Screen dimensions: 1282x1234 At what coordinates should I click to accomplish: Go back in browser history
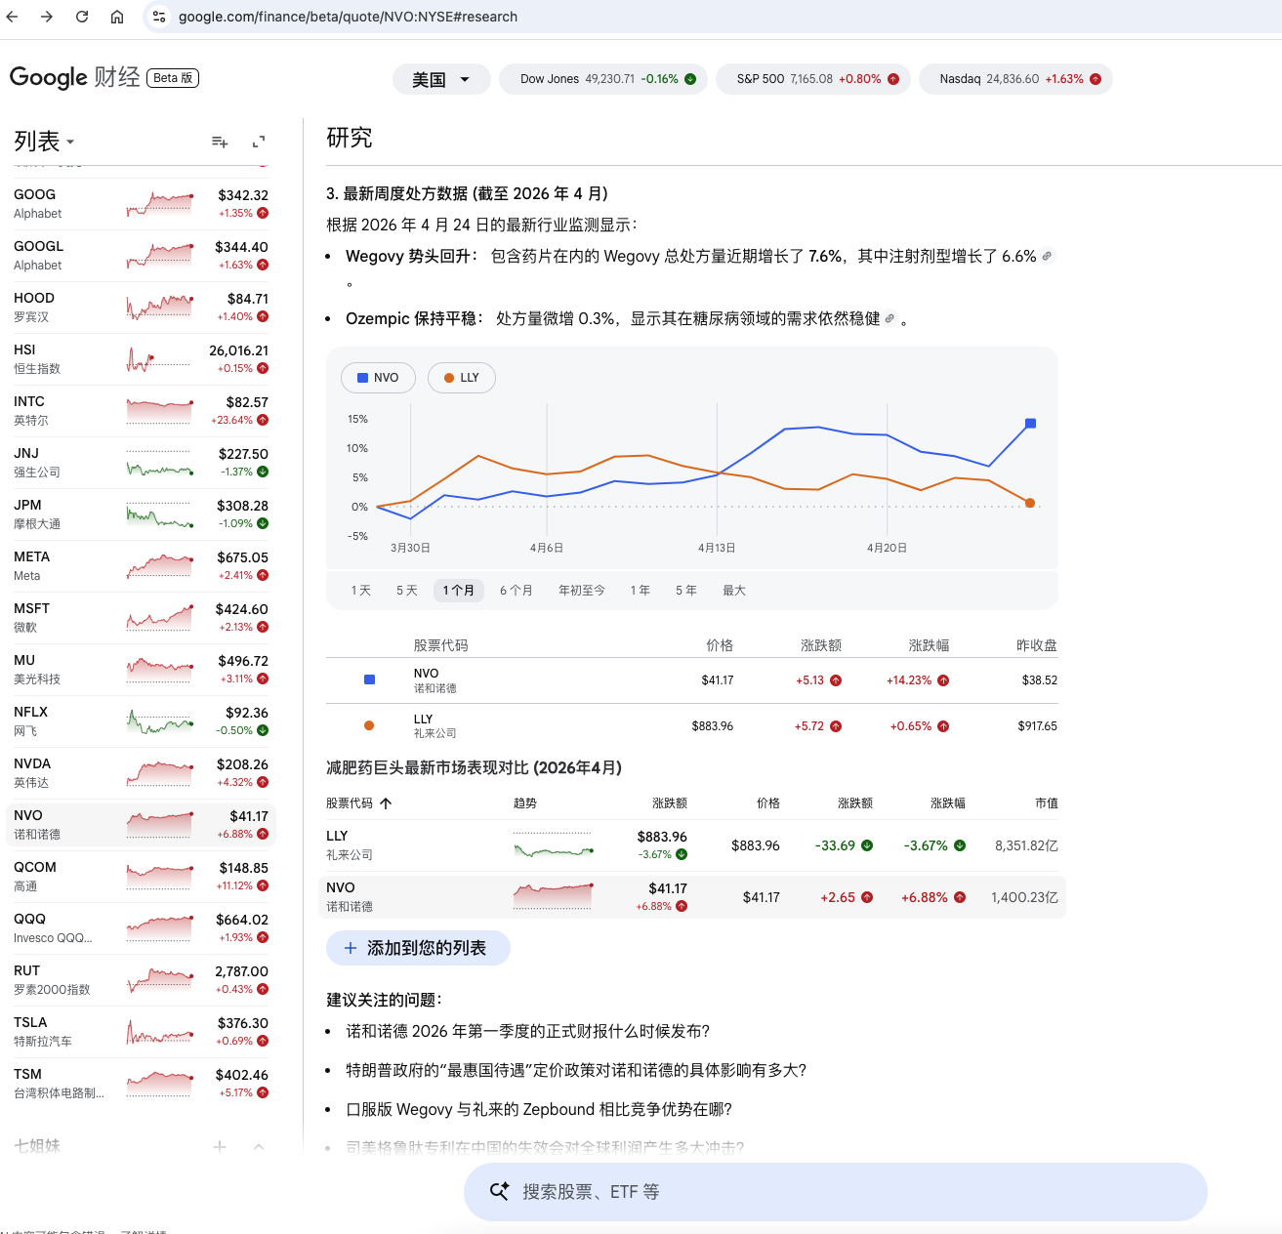[x=13, y=17]
